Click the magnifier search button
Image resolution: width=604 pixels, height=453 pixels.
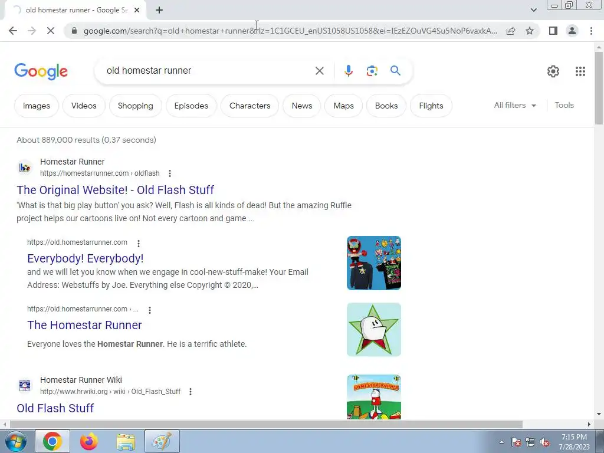(395, 71)
